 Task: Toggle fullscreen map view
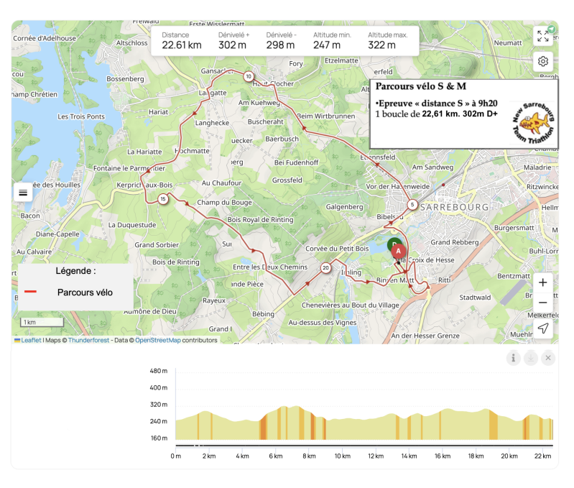click(x=542, y=36)
